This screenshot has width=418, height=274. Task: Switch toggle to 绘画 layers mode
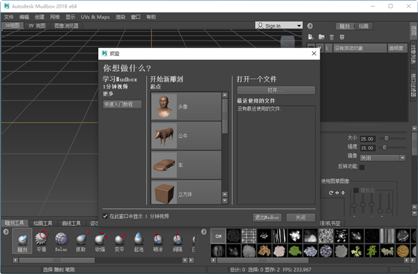pos(364,26)
